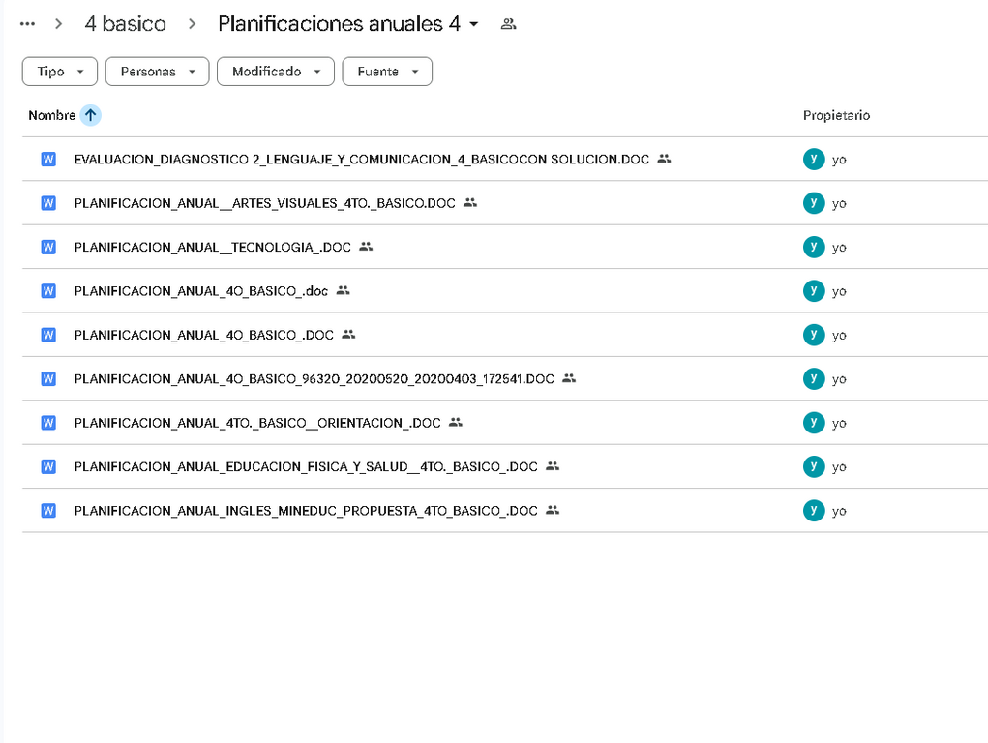The height and width of the screenshot is (743, 988).
Task: Select file PLANIFICACION_ANUAL__ARTES_VISUALES_4TO._BASICO.DOC
Action: click(264, 203)
